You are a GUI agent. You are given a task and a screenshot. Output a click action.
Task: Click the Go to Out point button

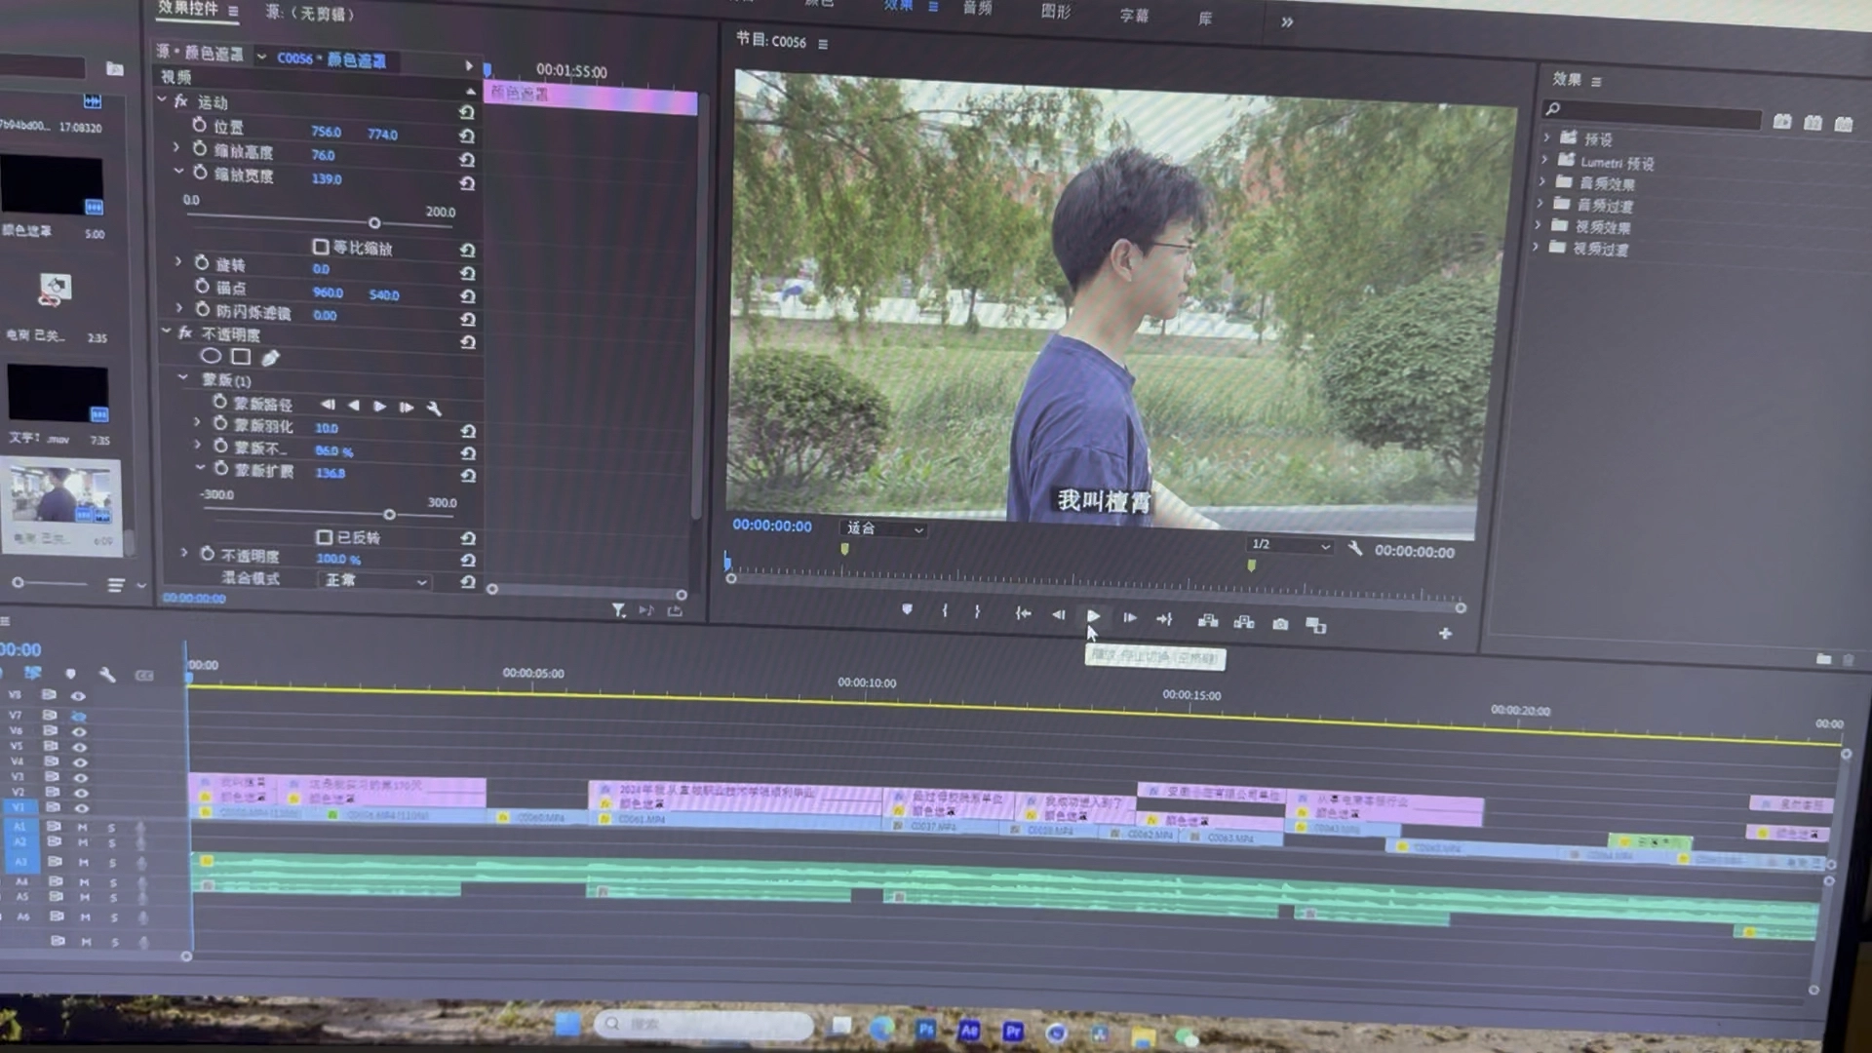[1164, 619]
